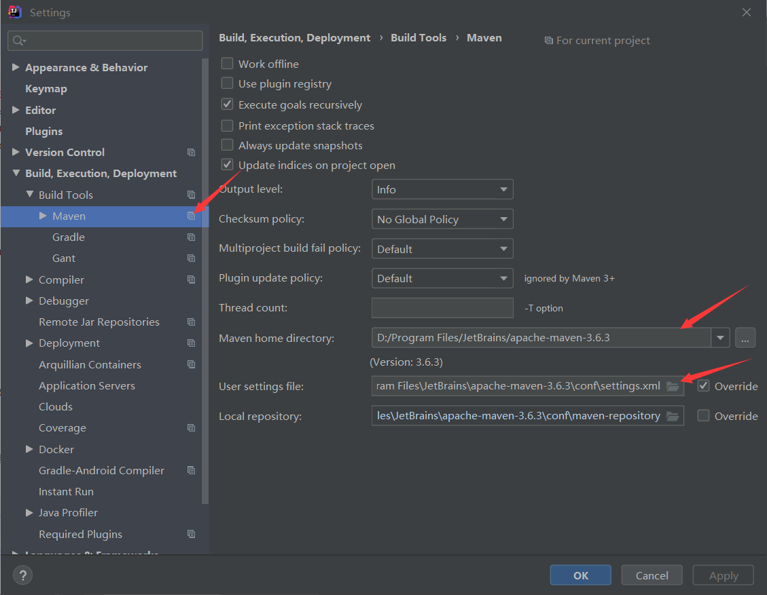Click the Thread count input field
The image size is (767, 595).
442,308
